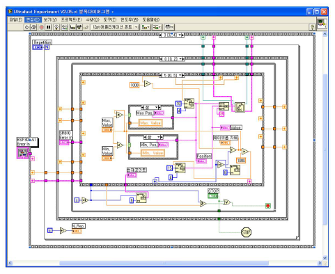Screen dimensions: 335x274
Task: Go to previous case on '5 [0..5]' selector
Action: point(161,75)
